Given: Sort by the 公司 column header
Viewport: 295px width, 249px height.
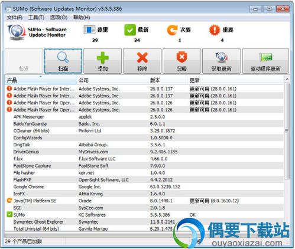Looking at the screenshot, I should [112, 80].
